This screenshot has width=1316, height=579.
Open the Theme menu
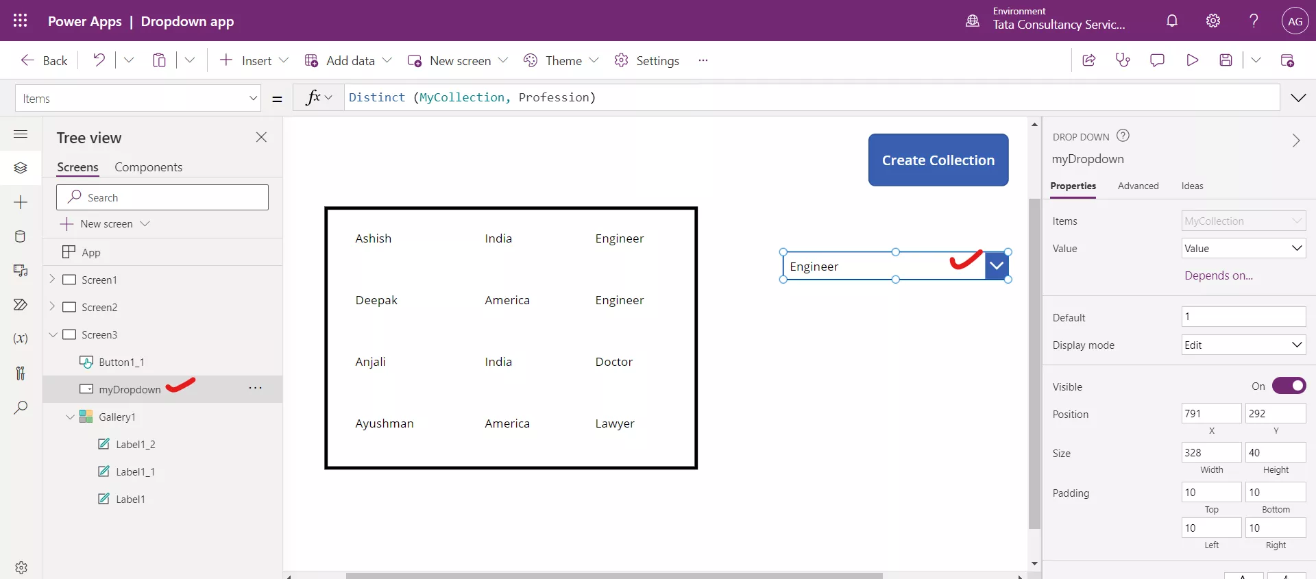click(561, 60)
